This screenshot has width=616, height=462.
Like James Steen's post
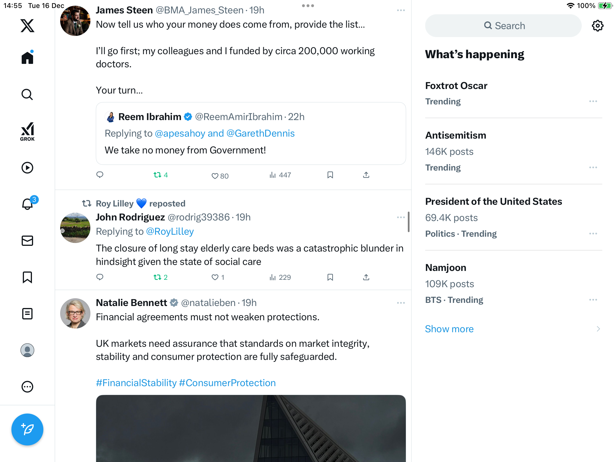click(x=215, y=176)
